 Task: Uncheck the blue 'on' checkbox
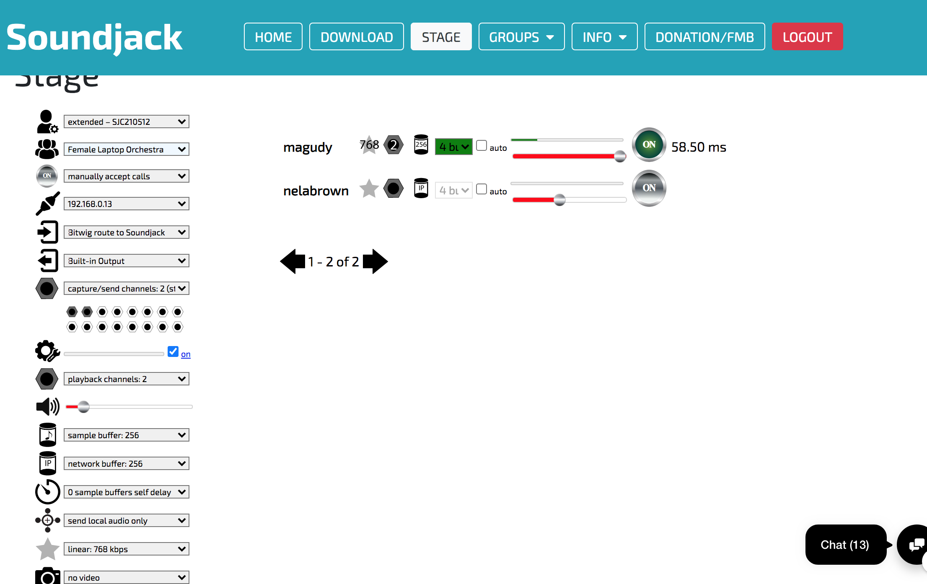(x=173, y=351)
